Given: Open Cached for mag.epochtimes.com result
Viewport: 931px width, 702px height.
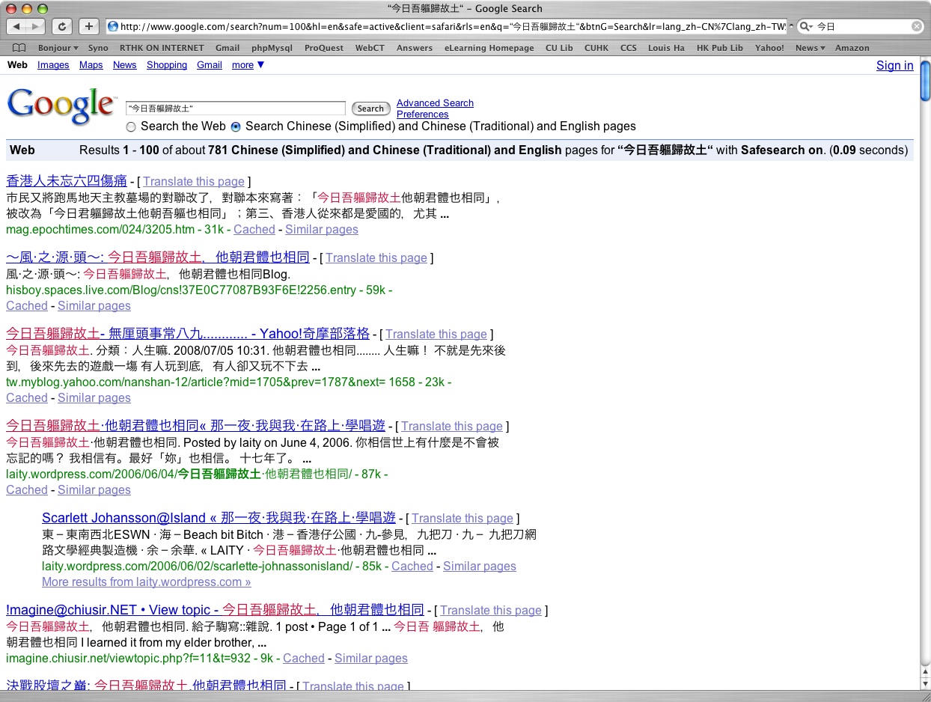Looking at the screenshot, I should point(254,230).
